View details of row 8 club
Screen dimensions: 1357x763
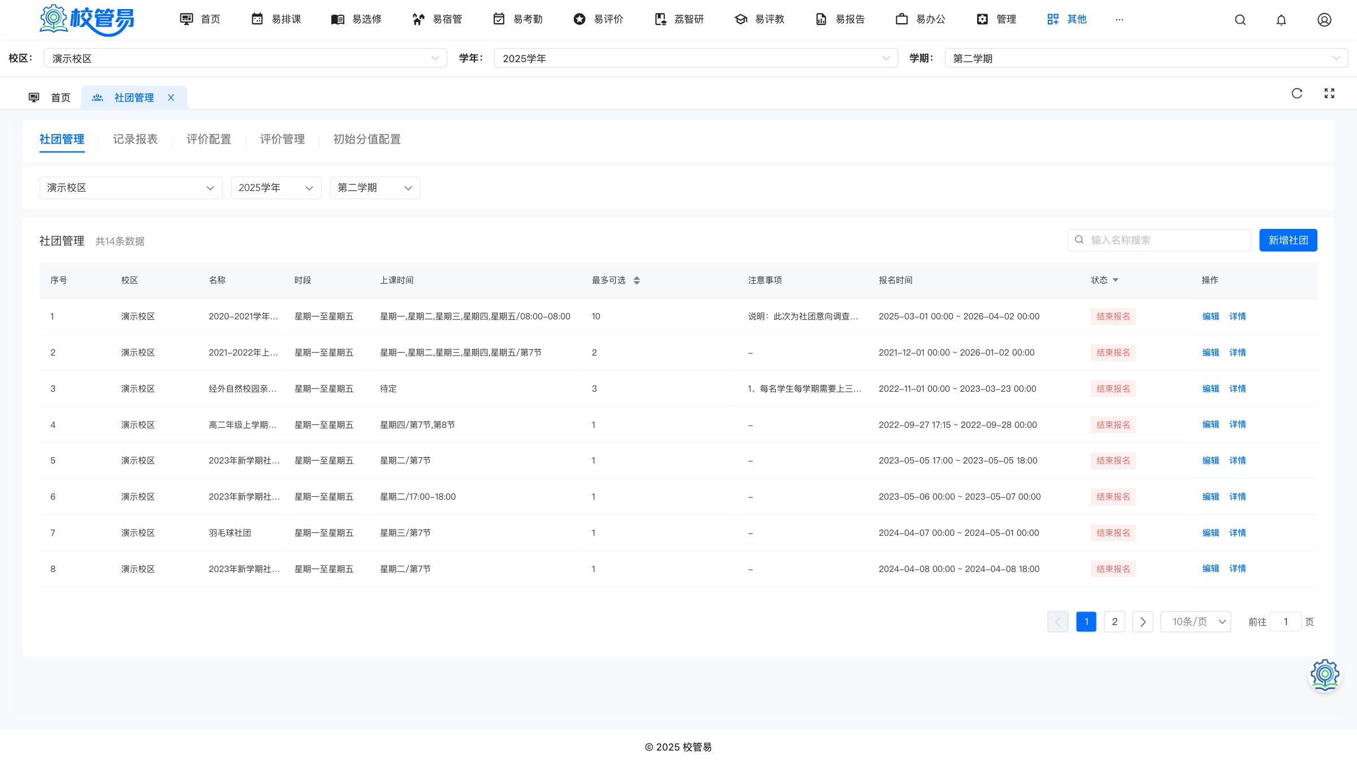1238,569
